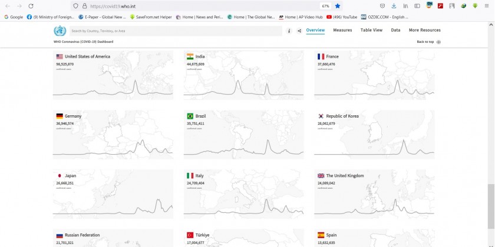Screen dimensions: 495x247
Task: Click the WHO logo icon
Action: [60, 31]
